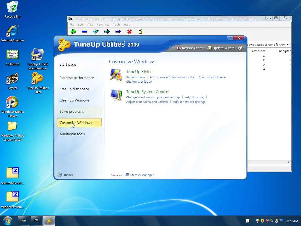The image size is (301, 226).
Task: Click Change boot screen link
Action: click(x=212, y=77)
